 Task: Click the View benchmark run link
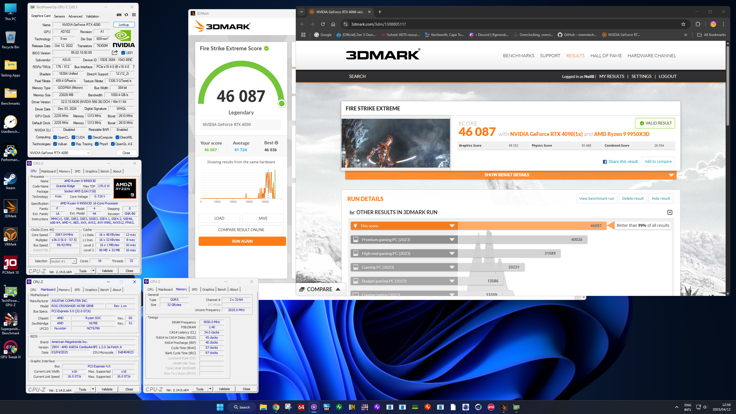[x=597, y=198]
